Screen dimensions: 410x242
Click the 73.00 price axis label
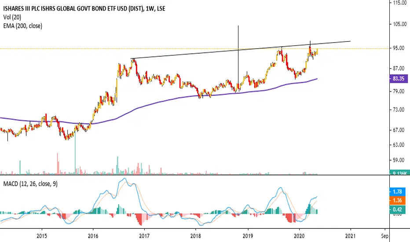399,110
